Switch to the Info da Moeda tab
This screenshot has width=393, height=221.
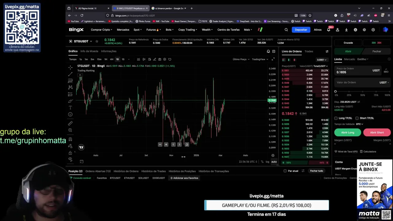click(x=89, y=51)
